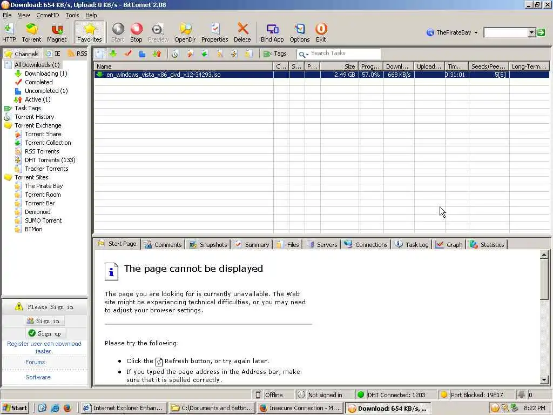Open The Pirate Bay site entry
The width and height of the screenshot is (553, 415).
pos(44,186)
